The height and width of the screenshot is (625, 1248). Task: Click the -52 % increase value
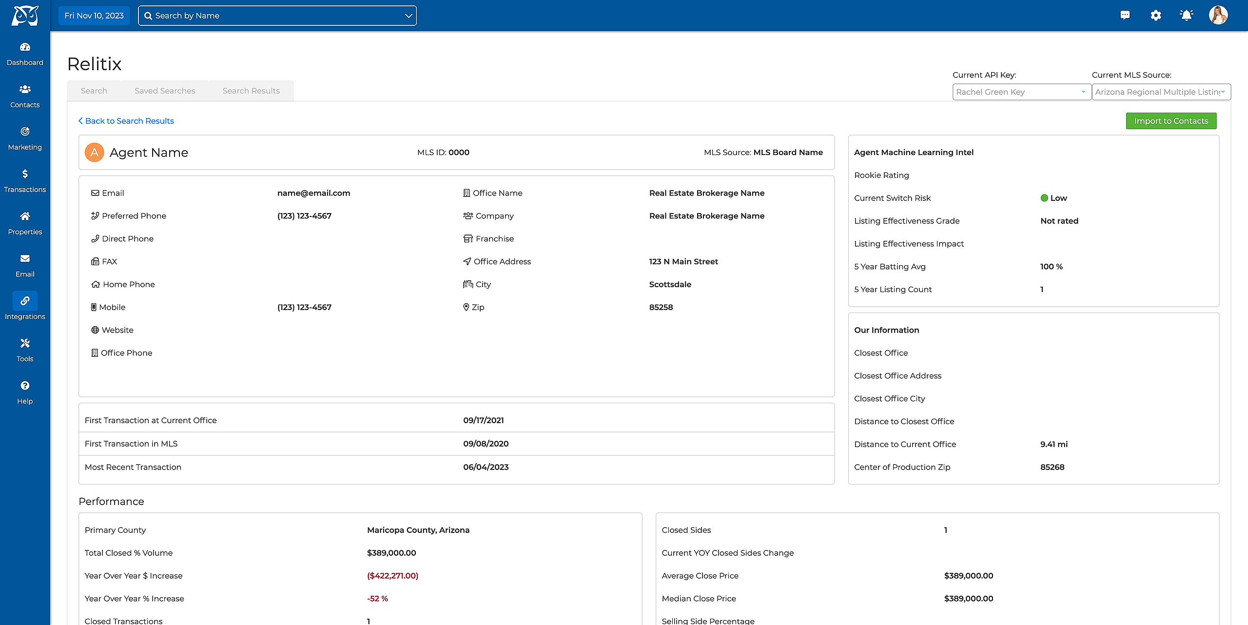(x=377, y=599)
